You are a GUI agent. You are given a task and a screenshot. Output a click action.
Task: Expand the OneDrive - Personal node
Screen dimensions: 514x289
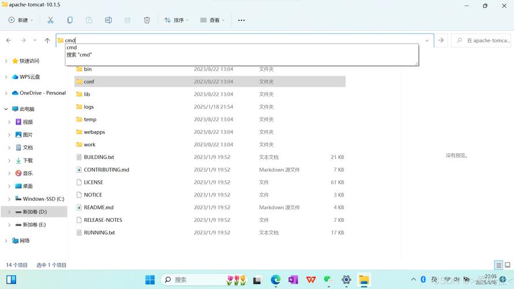click(6, 93)
